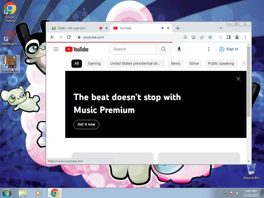
Task: Open a new tab with plus button
Action: tap(178, 28)
